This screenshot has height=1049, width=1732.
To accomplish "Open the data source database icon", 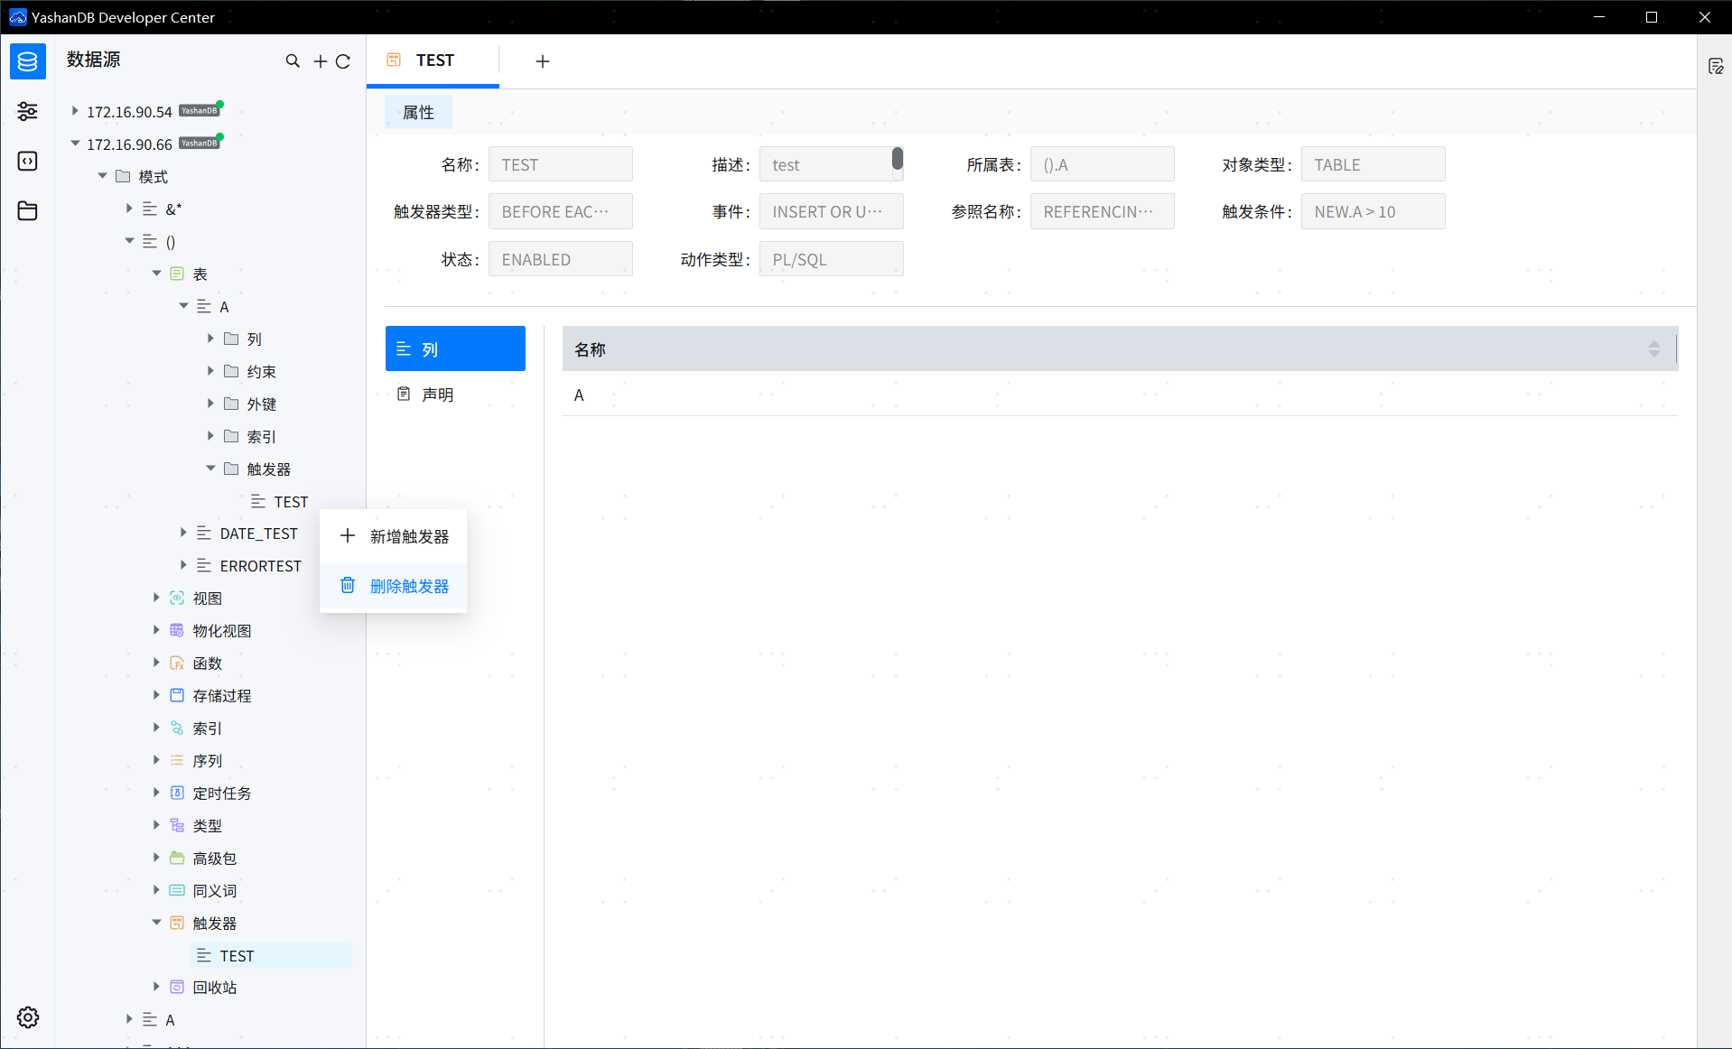I will pyautogui.click(x=28, y=61).
